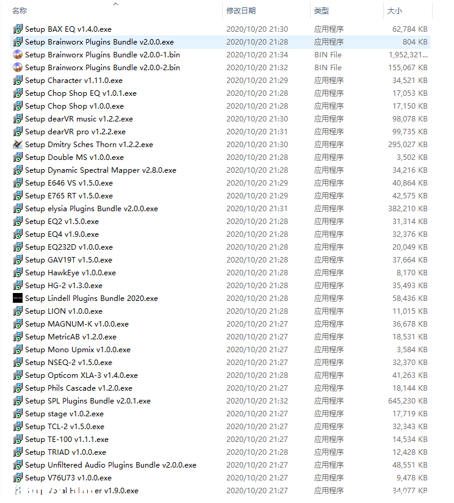Select file Setup Chop Shop v1.0.0.exe
The height and width of the screenshot is (503, 454).
(x=74, y=106)
